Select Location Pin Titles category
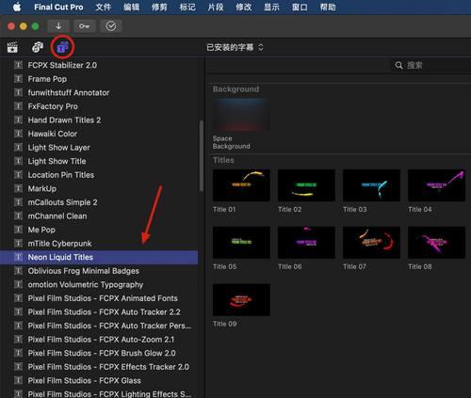 tap(99, 175)
